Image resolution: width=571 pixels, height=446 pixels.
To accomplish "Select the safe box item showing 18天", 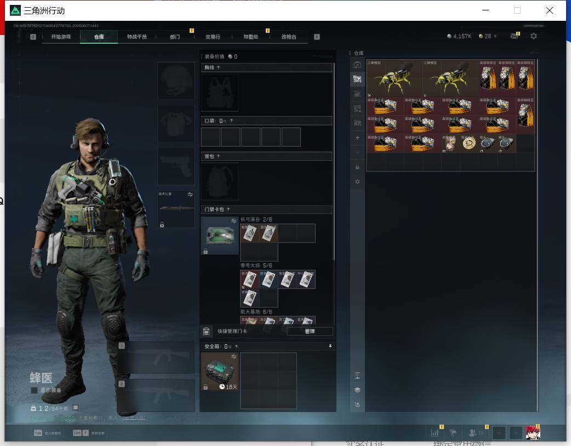I will click(220, 372).
